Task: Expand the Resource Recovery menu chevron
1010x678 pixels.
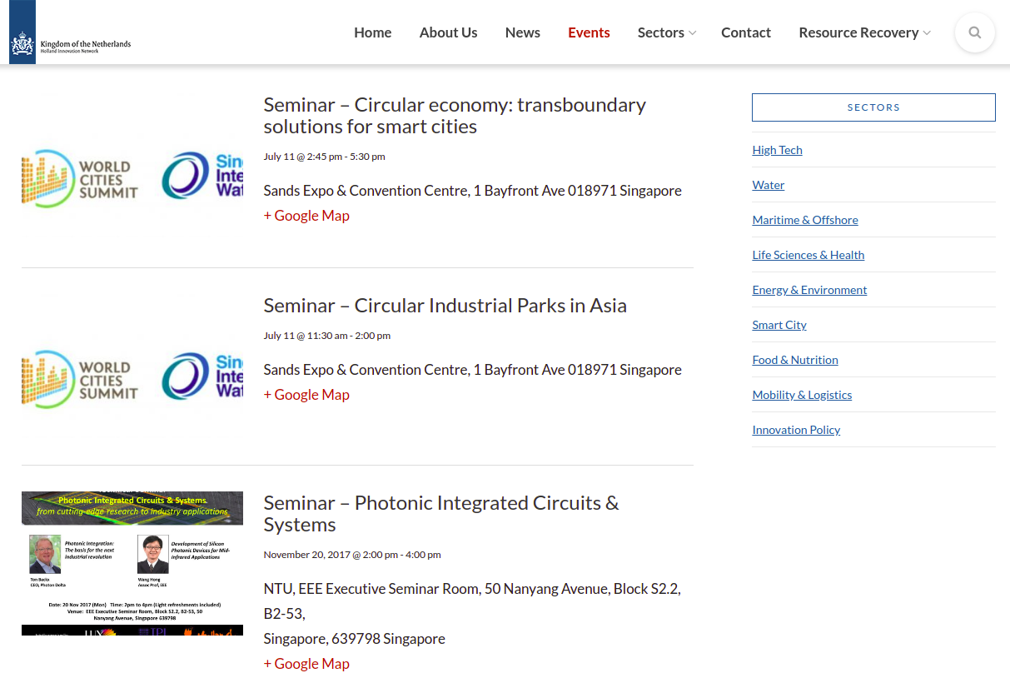Action: [927, 33]
